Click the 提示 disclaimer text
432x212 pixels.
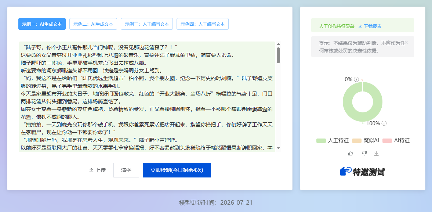[362, 47]
